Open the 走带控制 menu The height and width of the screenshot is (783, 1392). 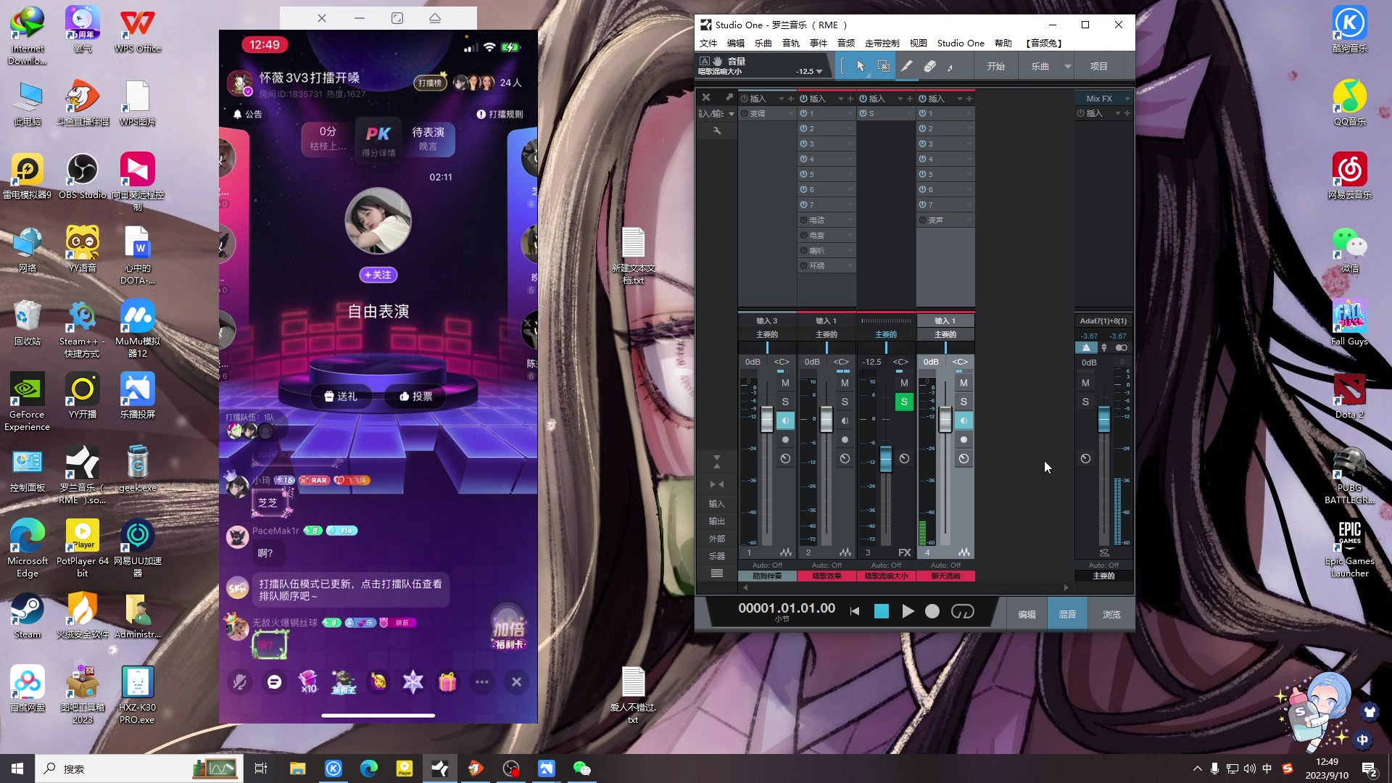(x=882, y=43)
